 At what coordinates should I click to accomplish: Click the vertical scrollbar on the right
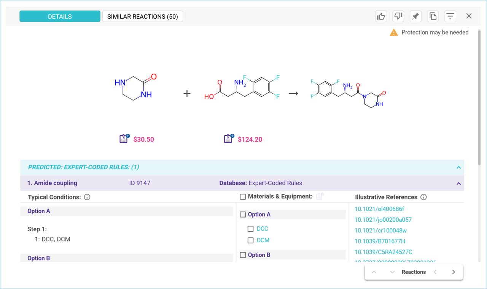click(x=479, y=99)
